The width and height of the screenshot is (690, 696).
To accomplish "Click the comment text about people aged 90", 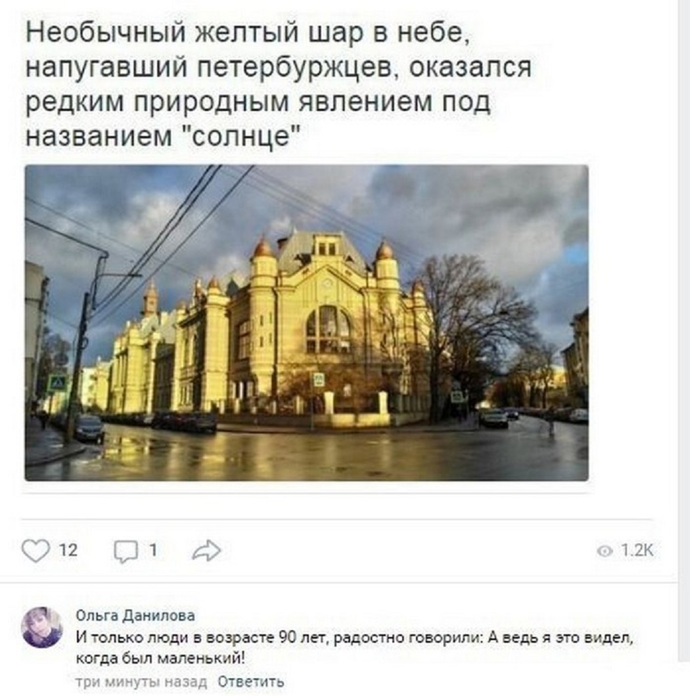I will (x=354, y=647).
